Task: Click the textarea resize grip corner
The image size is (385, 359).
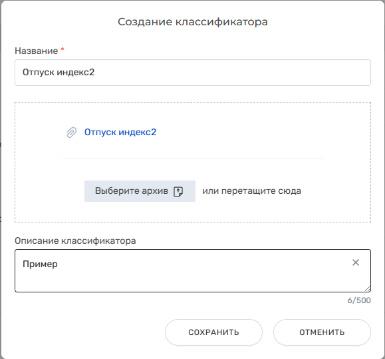Action: pyautogui.click(x=367, y=289)
